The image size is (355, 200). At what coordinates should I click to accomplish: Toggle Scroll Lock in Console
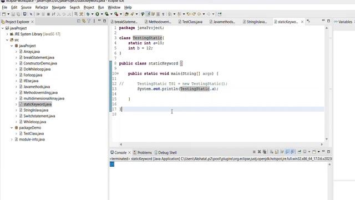pyautogui.click(x=277, y=152)
